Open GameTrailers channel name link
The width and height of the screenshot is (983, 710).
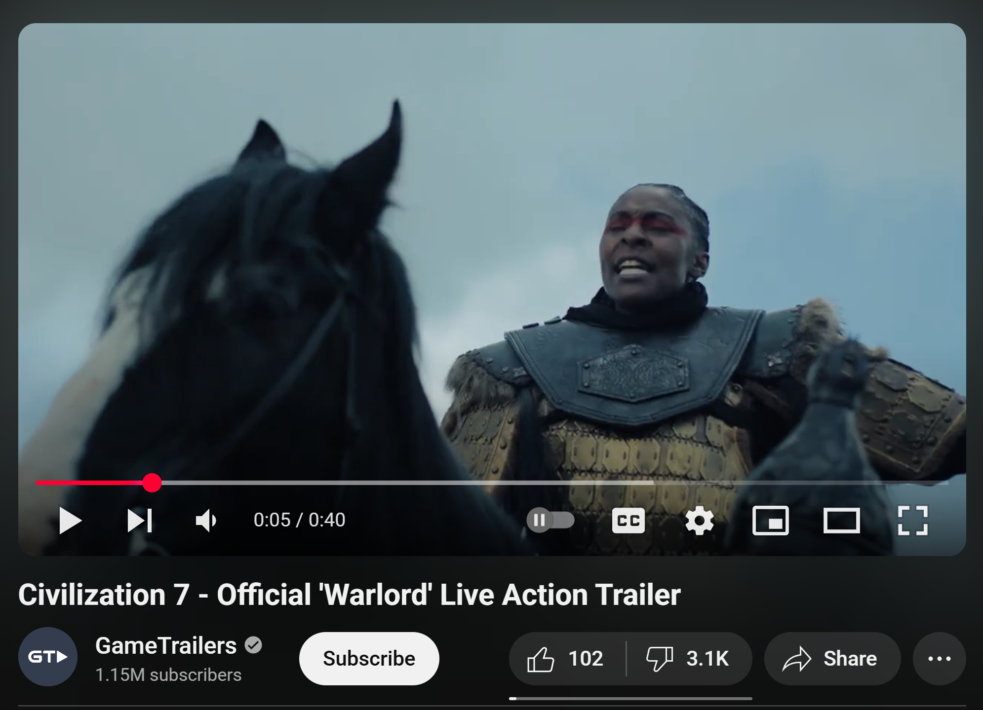click(x=166, y=645)
